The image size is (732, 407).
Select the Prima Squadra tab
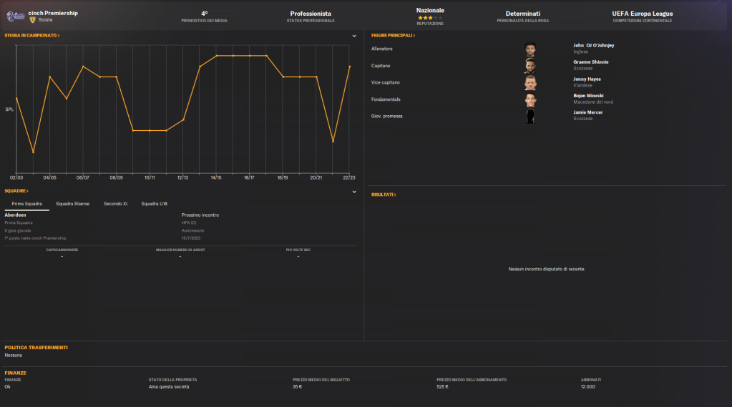26,204
